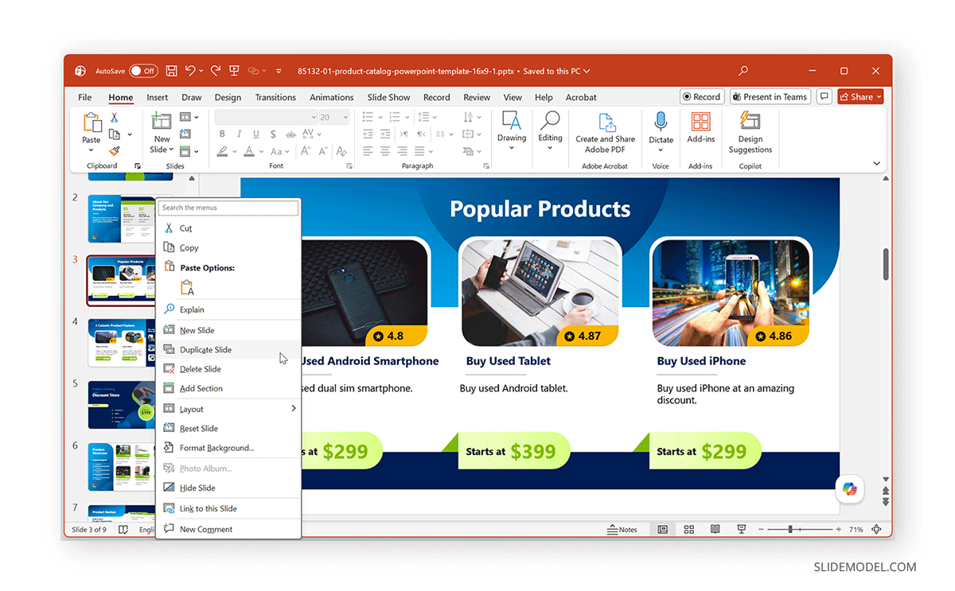The image size is (955, 591).
Task: Toggle Notes pane in status bar
Action: click(622, 529)
